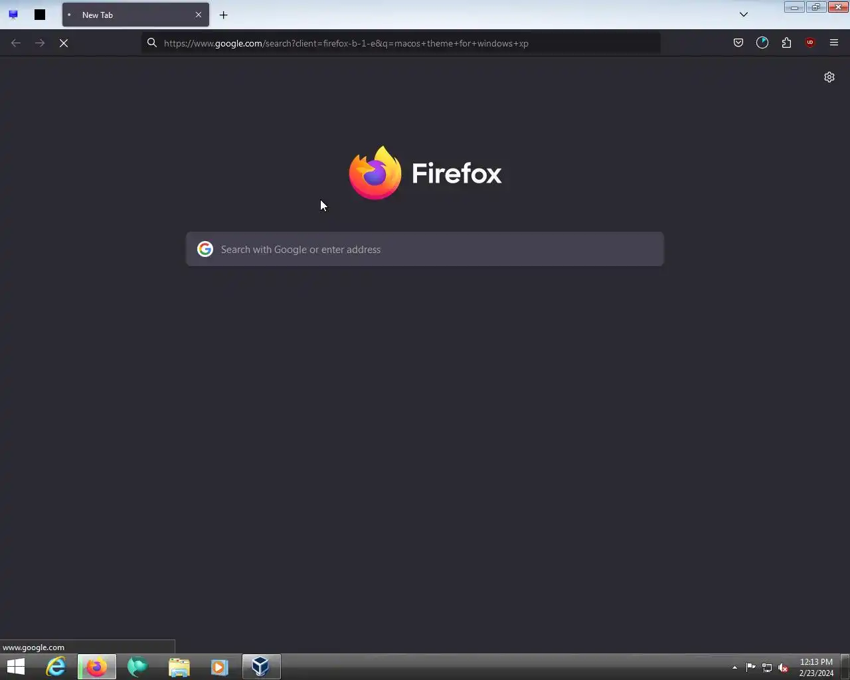Show hidden system tray icons

click(x=734, y=667)
